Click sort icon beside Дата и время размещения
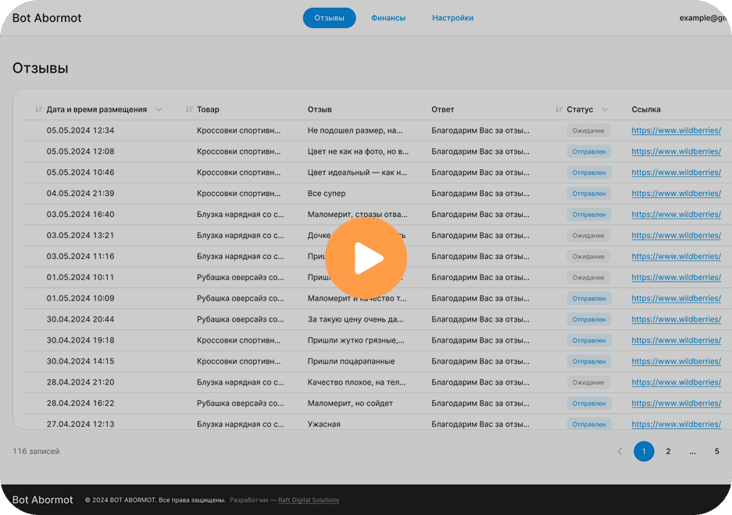Viewport: 732px width, 515px height. pos(39,110)
